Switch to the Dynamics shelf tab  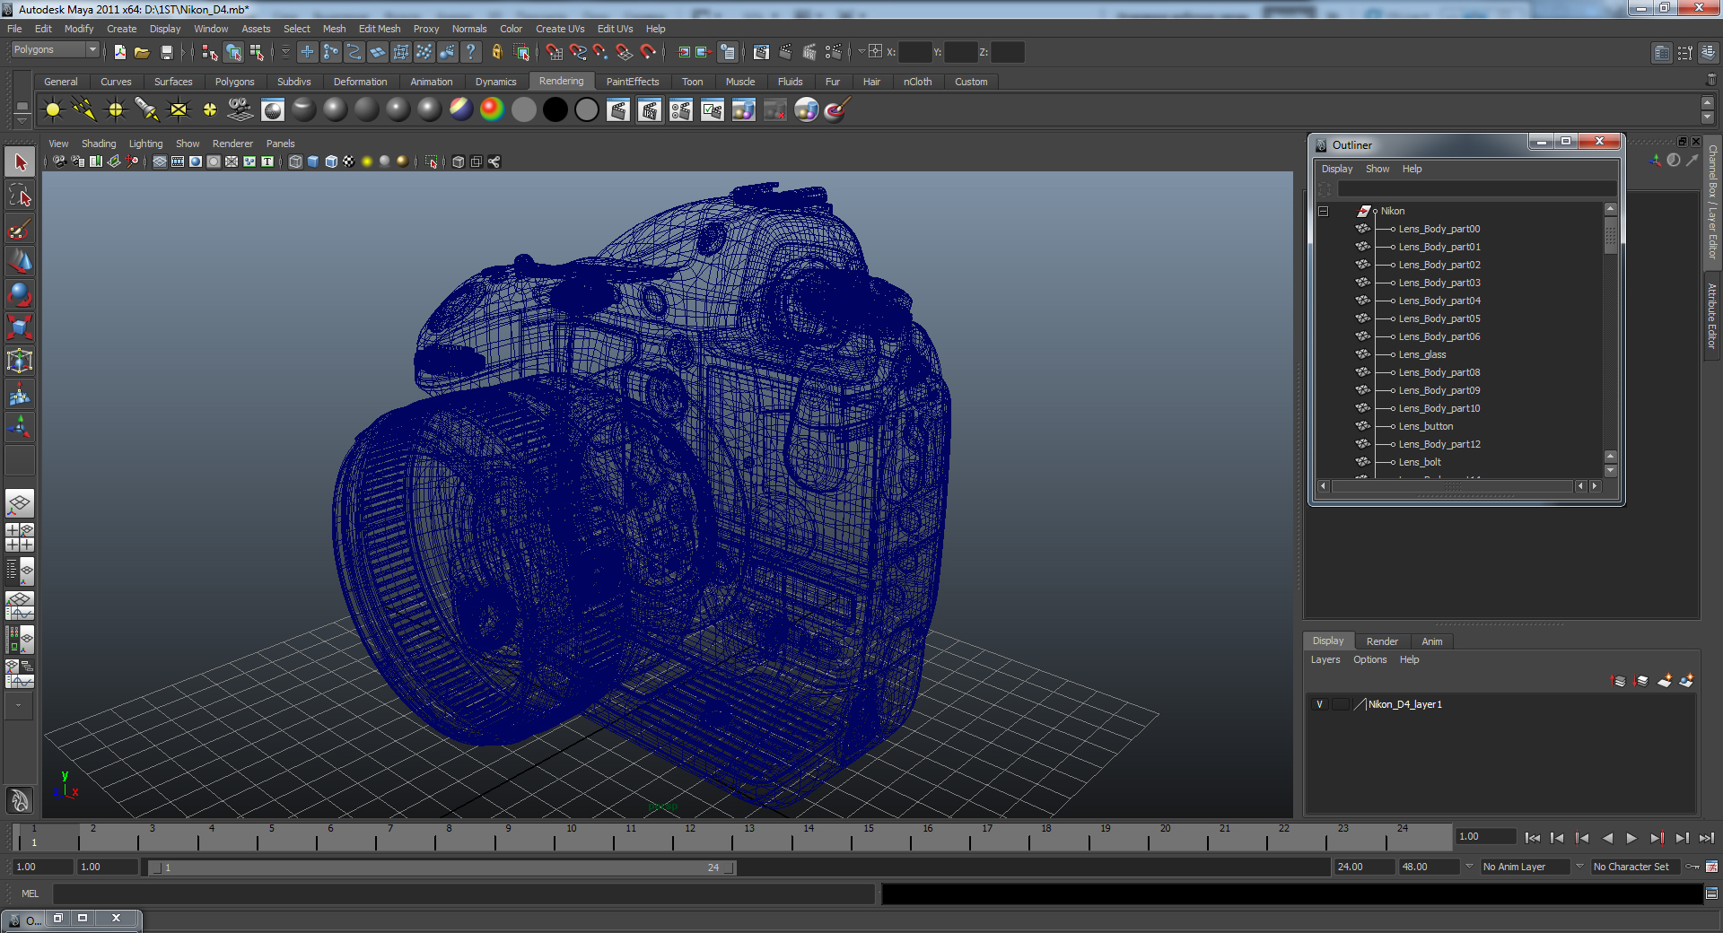coord(496,82)
